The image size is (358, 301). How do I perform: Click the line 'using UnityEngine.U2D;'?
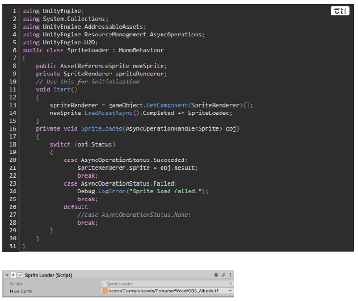[60, 42]
